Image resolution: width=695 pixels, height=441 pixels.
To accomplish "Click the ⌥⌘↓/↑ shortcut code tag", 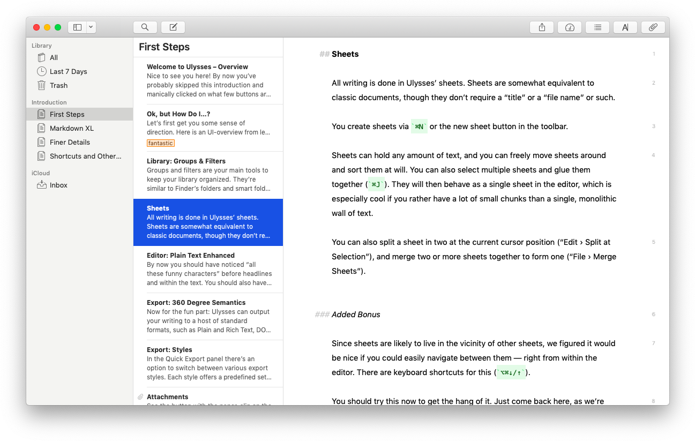I will pyautogui.click(x=511, y=372).
